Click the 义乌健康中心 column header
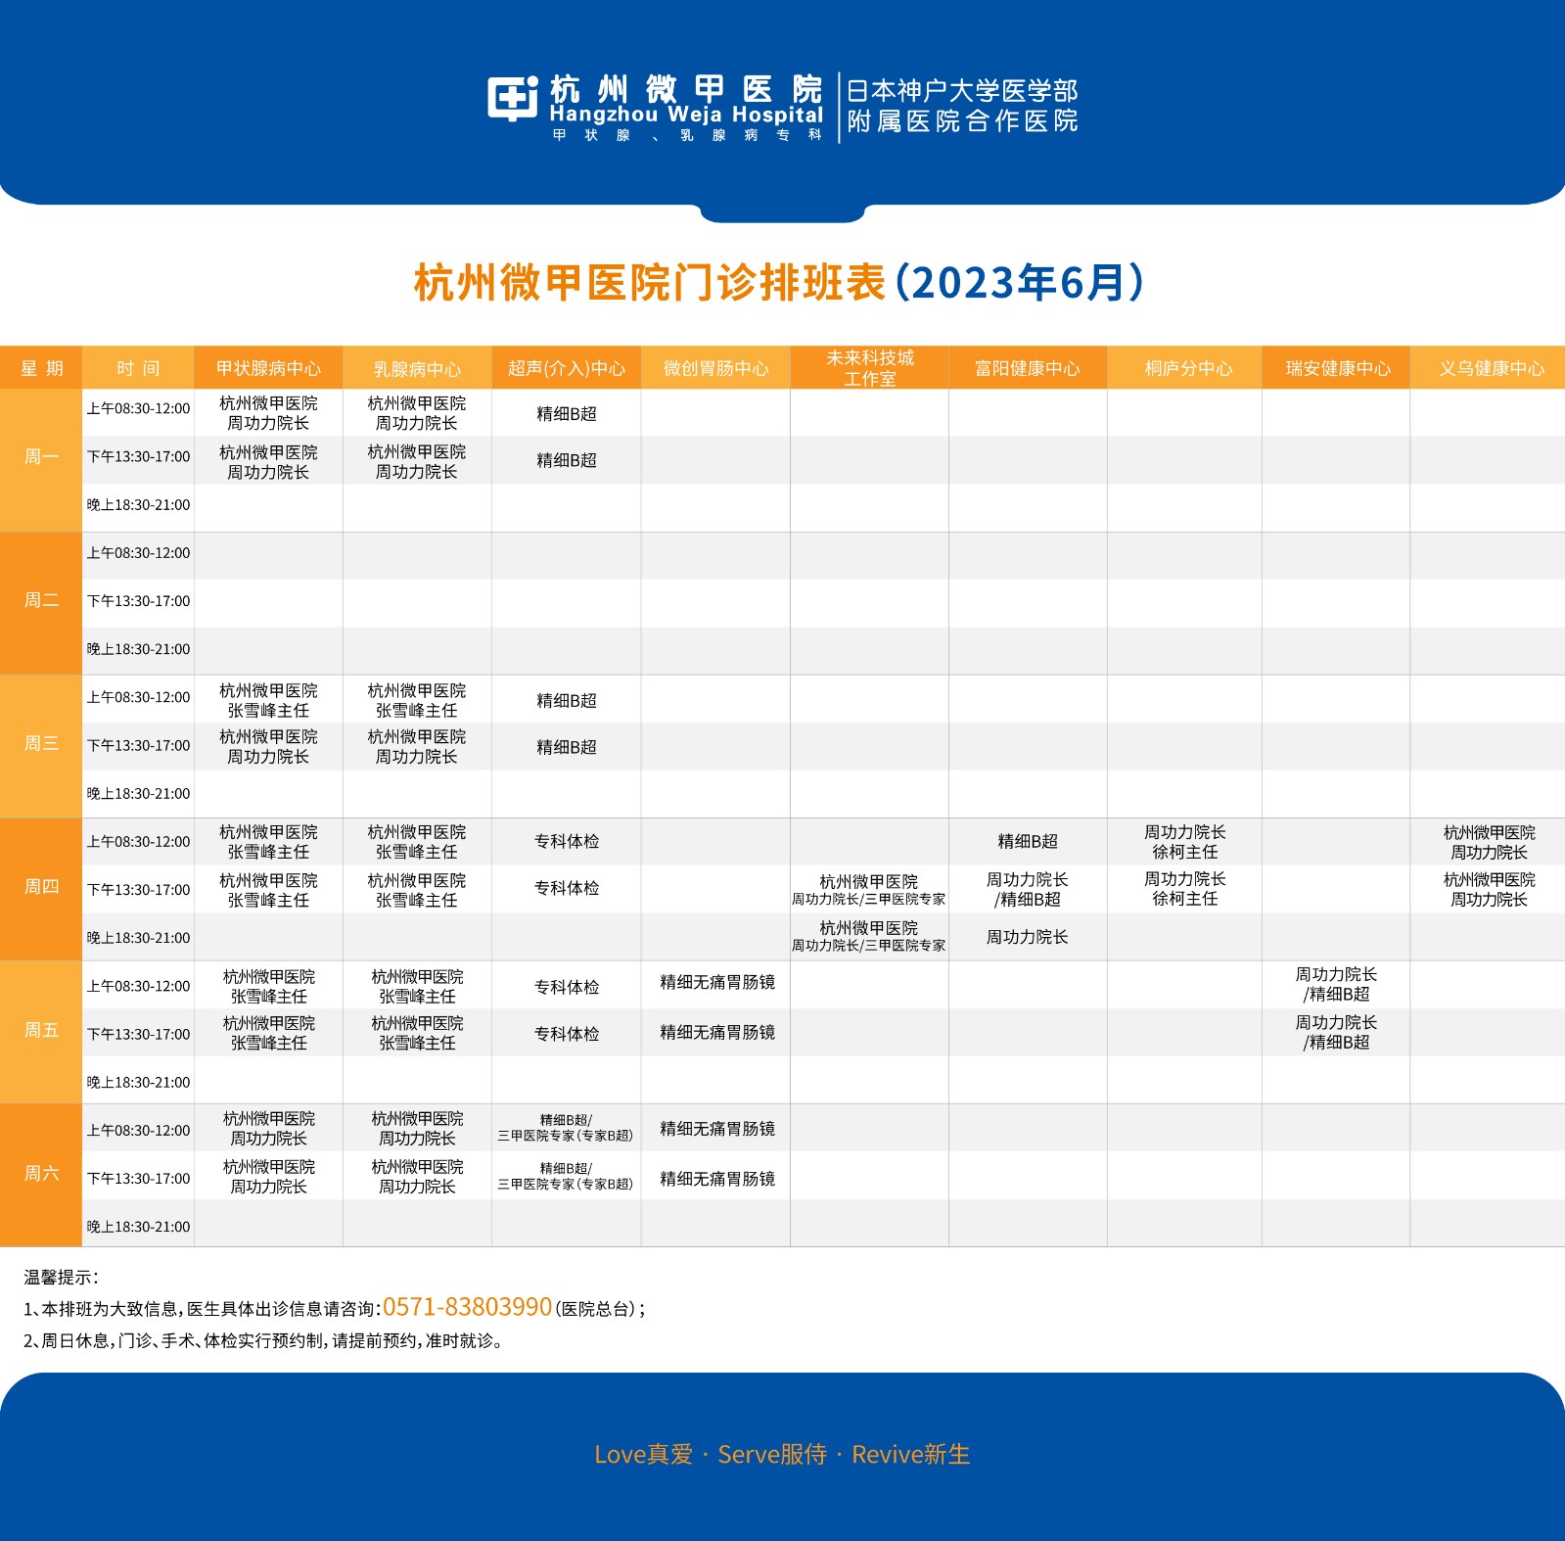Image resolution: width=1565 pixels, height=1541 pixels. pyautogui.click(x=1488, y=368)
